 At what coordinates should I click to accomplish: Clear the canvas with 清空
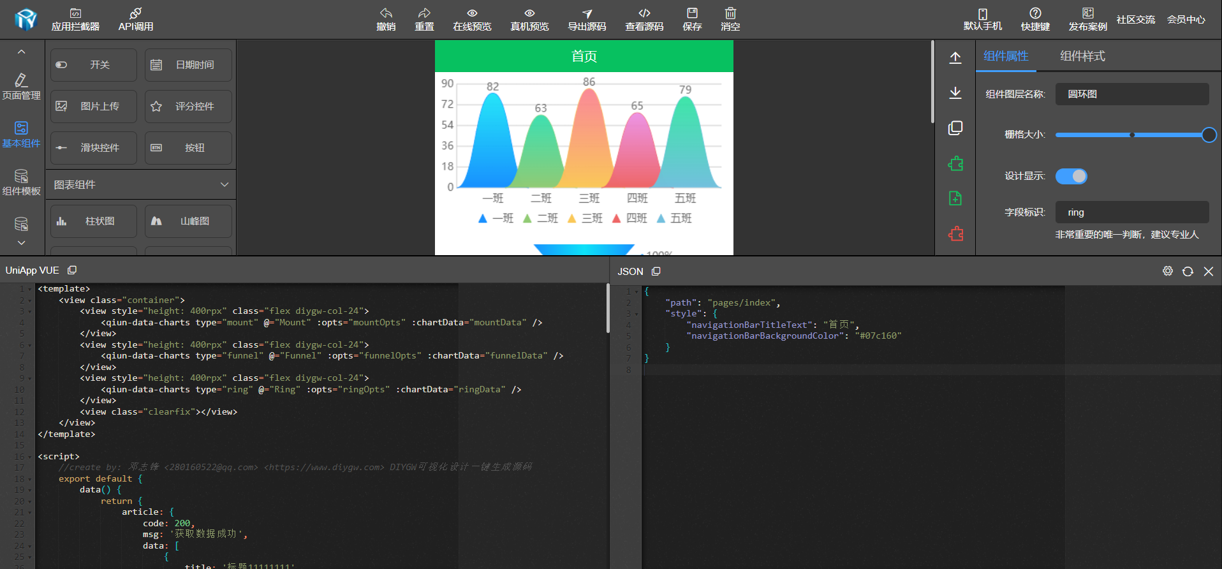[x=730, y=20]
